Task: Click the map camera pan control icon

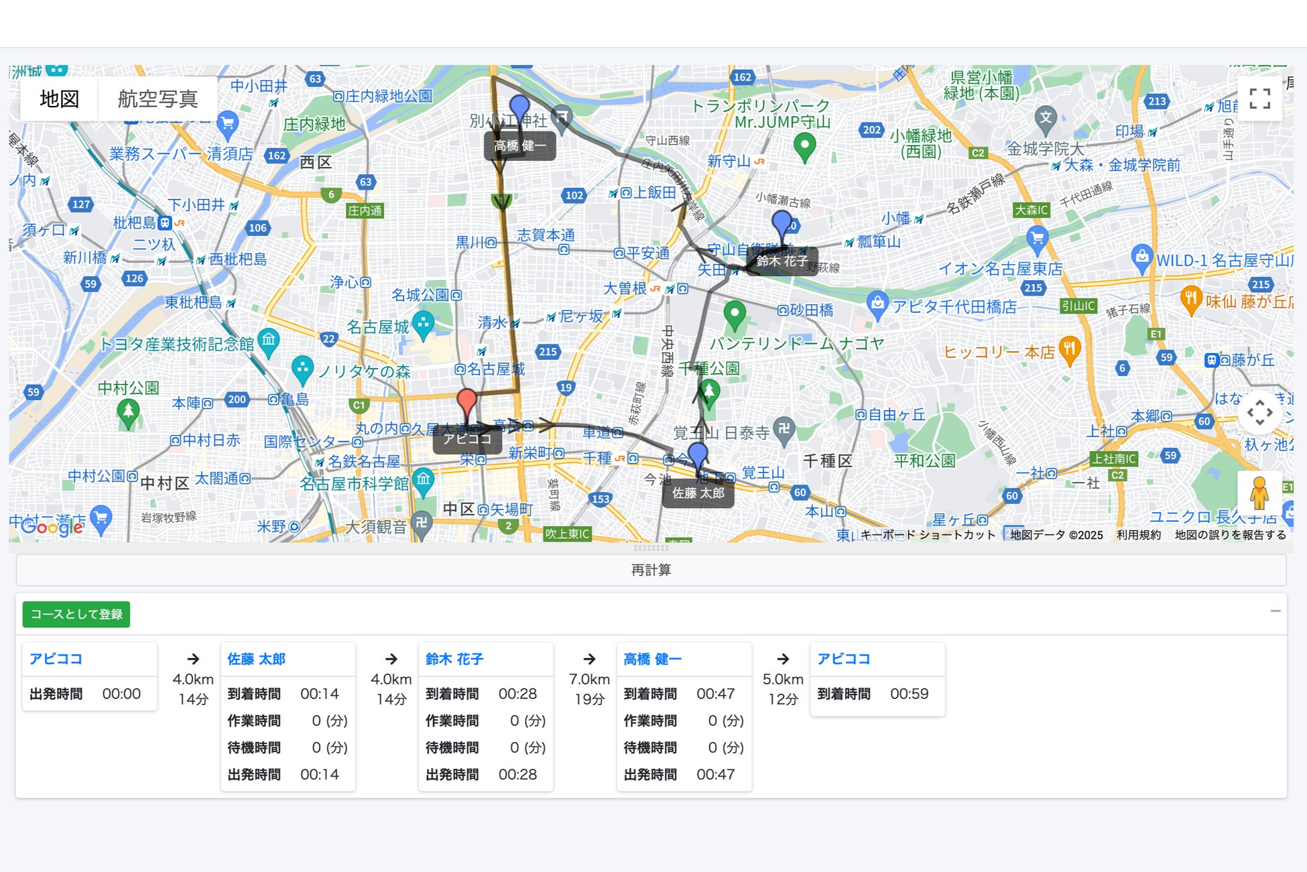Action: pos(1259,412)
